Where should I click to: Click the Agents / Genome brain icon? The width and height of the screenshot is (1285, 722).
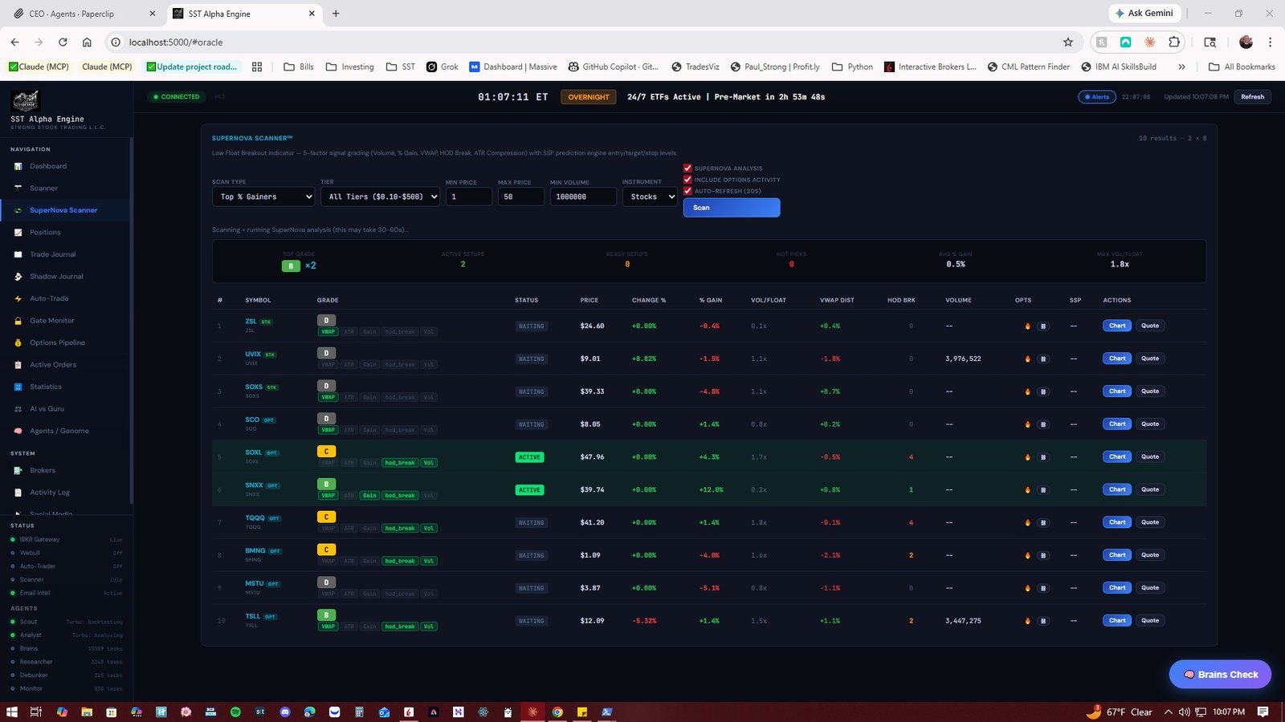click(18, 431)
